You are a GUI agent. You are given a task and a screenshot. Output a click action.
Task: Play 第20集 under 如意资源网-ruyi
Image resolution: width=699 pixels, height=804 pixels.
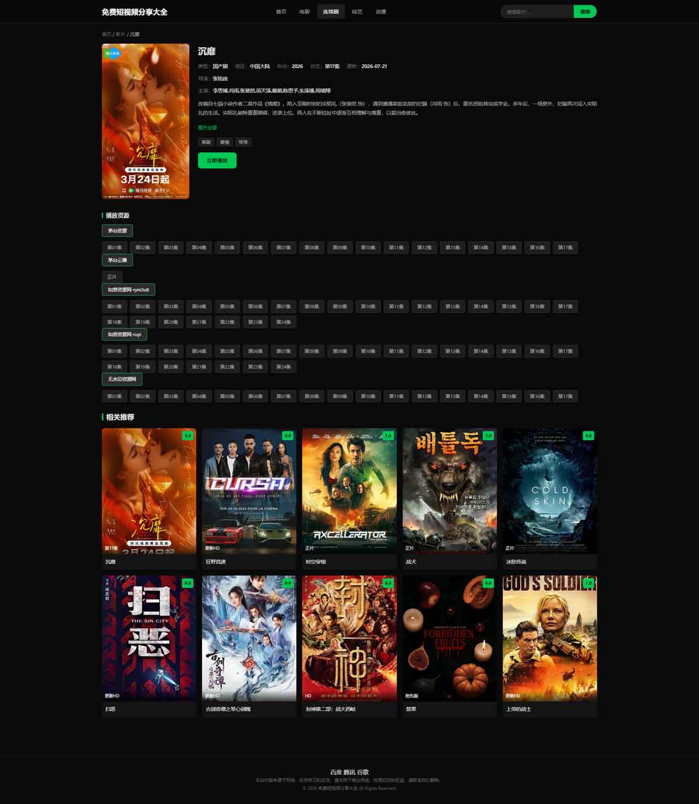[171, 367]
